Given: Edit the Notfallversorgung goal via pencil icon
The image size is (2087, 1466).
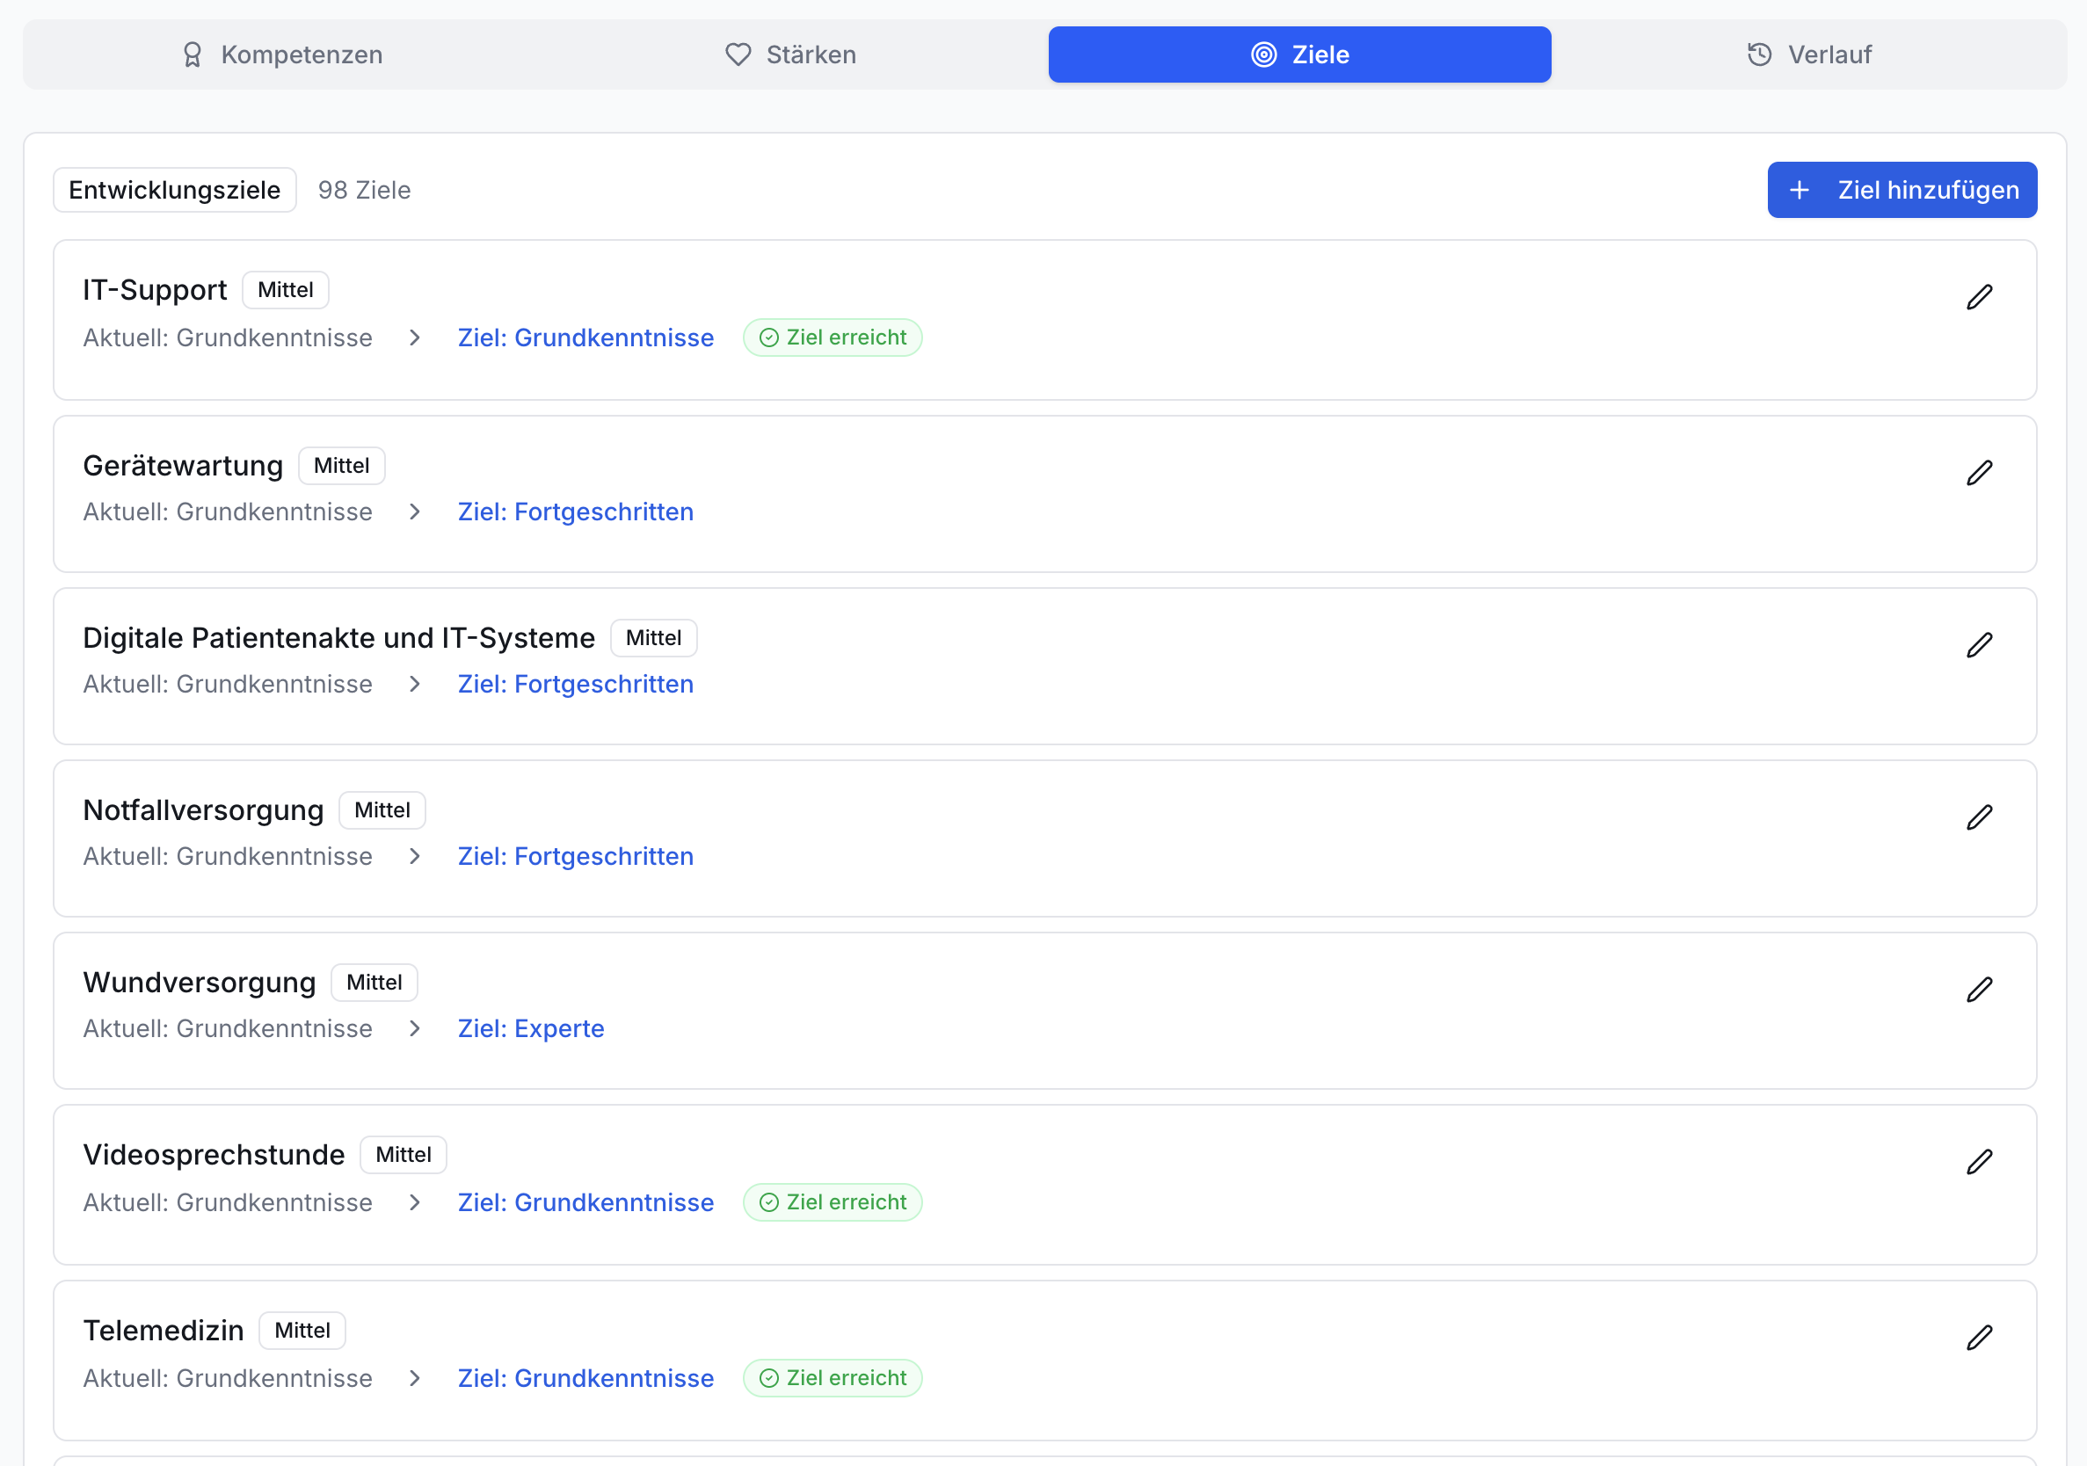Looking at the screenshot, I should (x=1979, y=817).
